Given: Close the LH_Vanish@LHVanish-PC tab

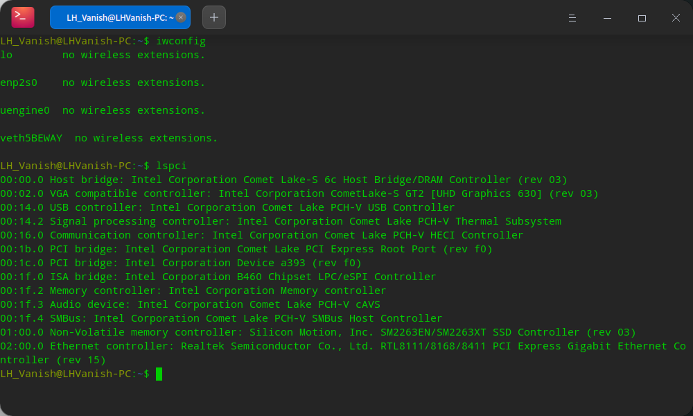Looking at the screenshot, I should pyautogui.click(x=181, y=17).
